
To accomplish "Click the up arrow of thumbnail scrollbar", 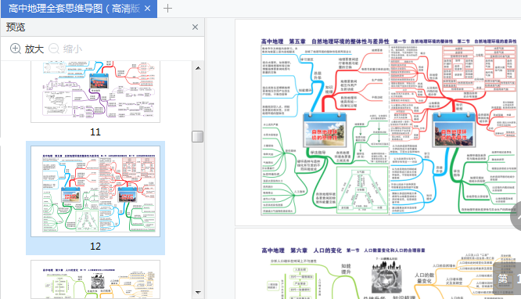I will point(198,68).
